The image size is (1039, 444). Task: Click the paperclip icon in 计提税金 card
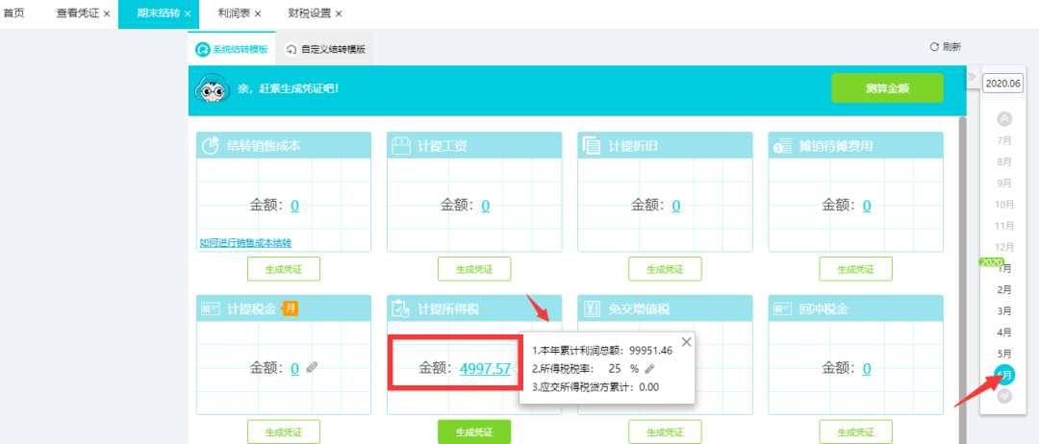(x=312, y=367)
